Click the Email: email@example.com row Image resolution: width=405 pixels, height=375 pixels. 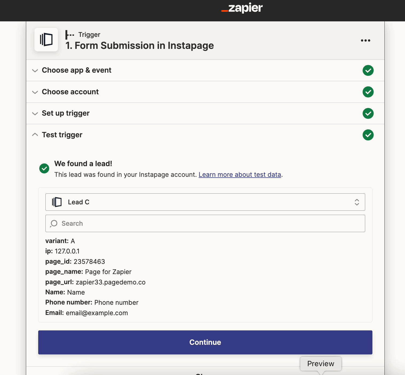[87, 313]
